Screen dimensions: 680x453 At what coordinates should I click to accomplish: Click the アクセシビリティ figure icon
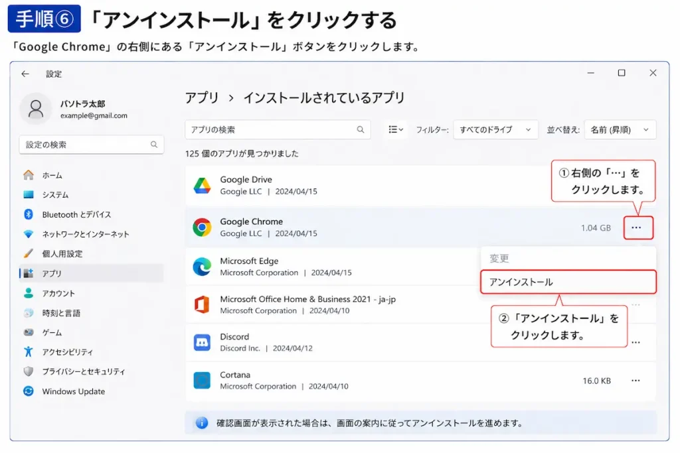(x=29, y=352)
